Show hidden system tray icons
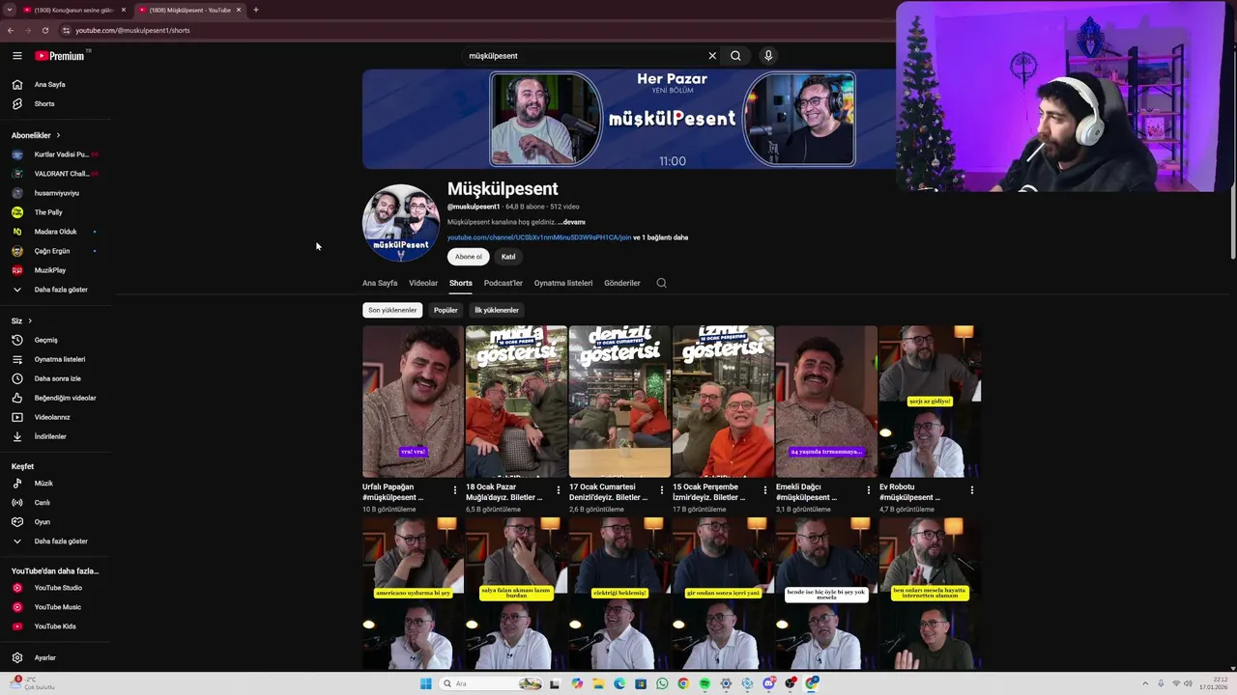 tap(1145, 683)
